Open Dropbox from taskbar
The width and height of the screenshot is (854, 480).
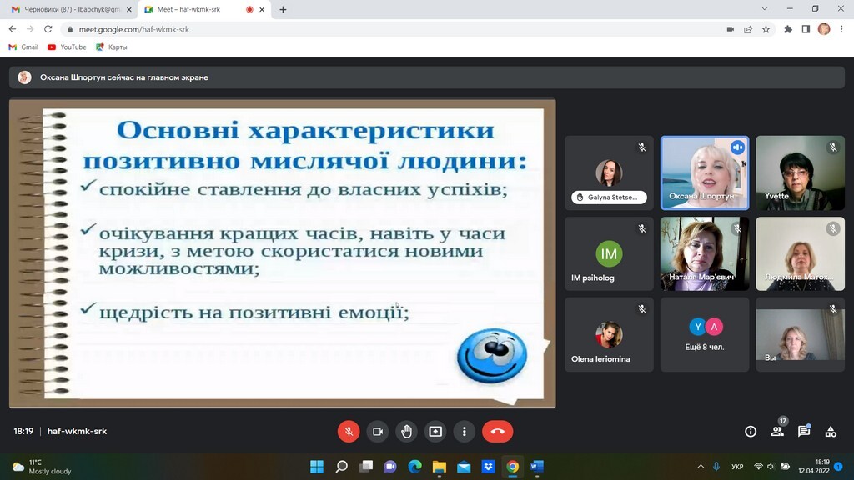(x=488, y=467)
